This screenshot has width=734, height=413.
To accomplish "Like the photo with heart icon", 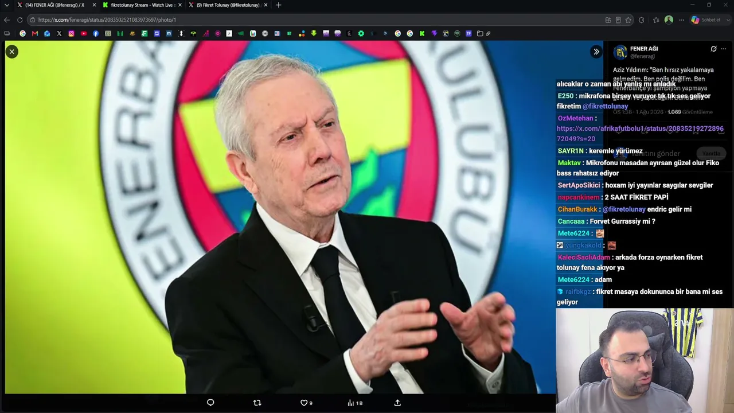I will pyautogui.click(x=304, y=403).
